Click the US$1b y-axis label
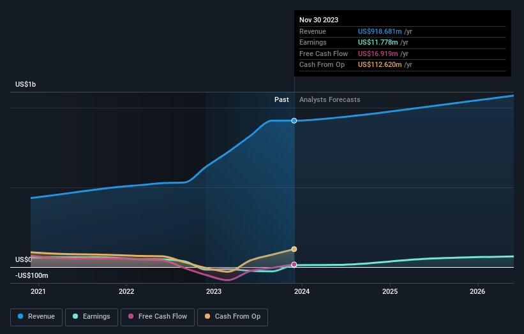The width and height of the screenshot is (524, 334). click(26, 84)
